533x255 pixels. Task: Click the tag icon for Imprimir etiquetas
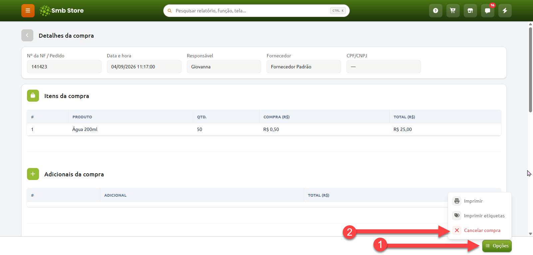click(457, 216)
